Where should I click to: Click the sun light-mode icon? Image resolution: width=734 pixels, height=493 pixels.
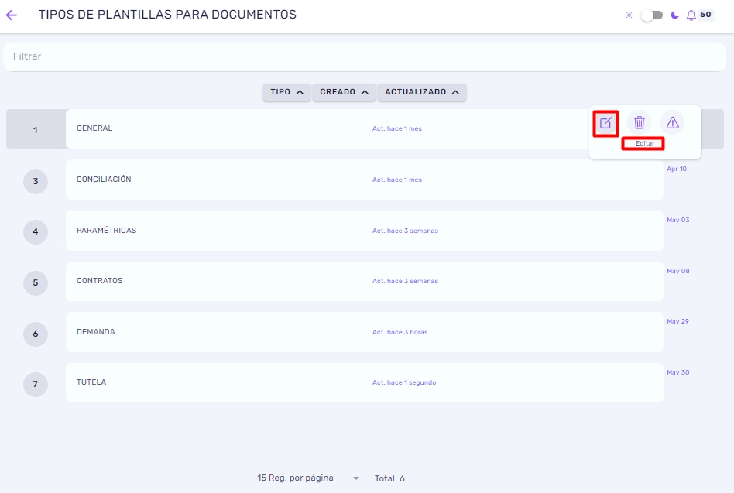pyautogui.click(x=629, y=15)
